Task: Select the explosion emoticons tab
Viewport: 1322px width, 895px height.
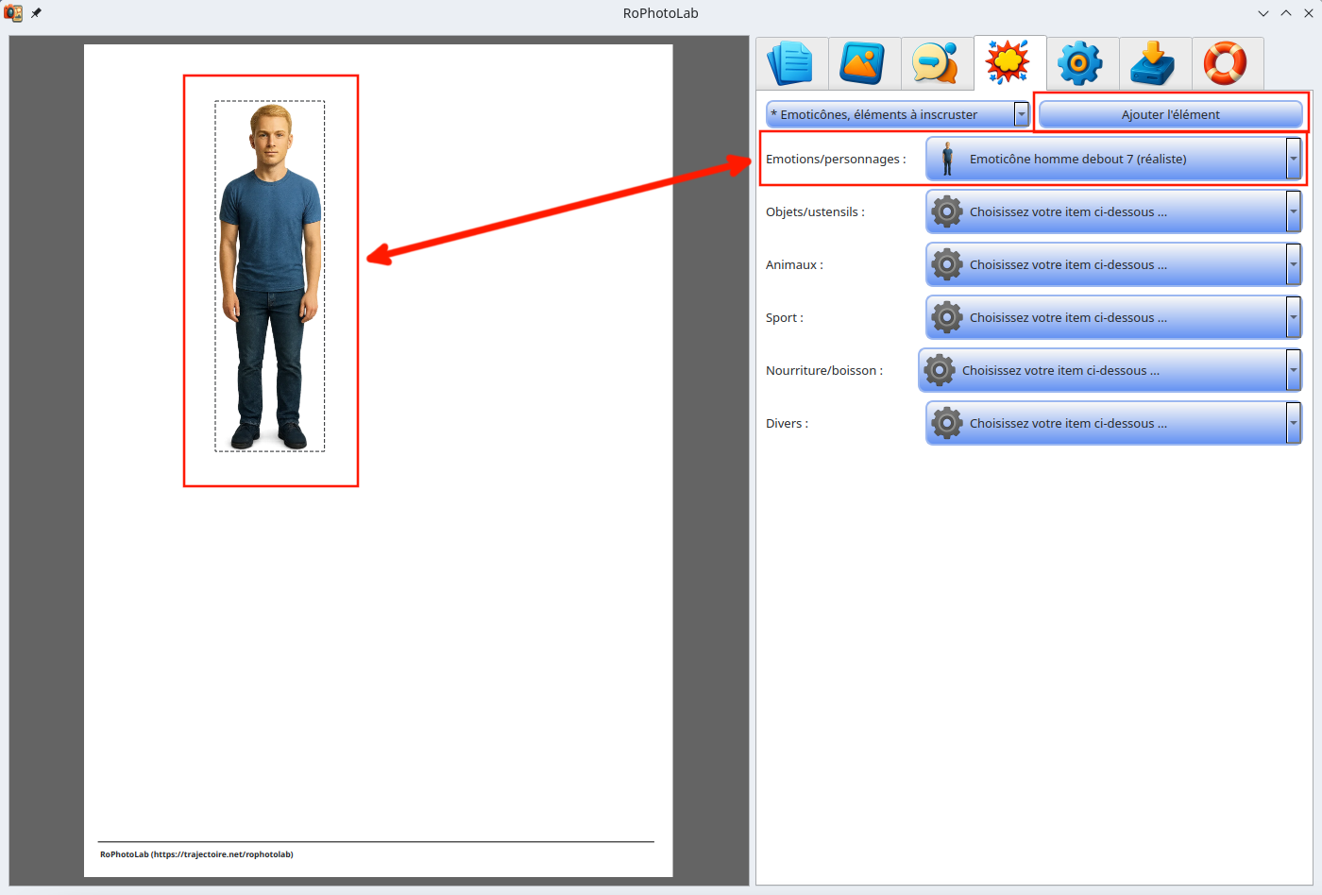Action: (x=1009, y=63)
